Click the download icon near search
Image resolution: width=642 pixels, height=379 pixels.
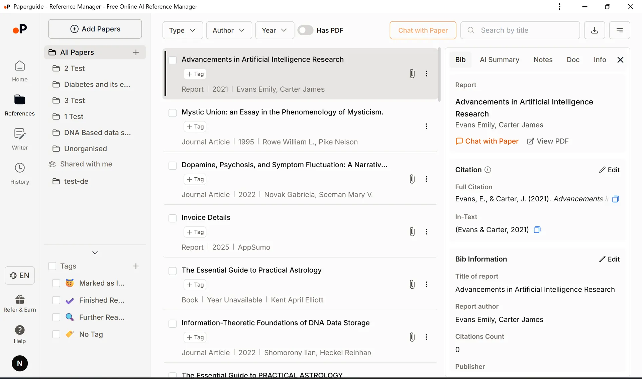pyautogui.click(x=594, y=30)
